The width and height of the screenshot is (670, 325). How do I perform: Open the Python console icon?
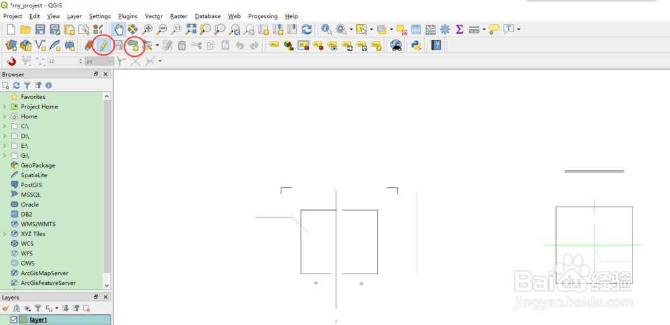click(416, 45)
